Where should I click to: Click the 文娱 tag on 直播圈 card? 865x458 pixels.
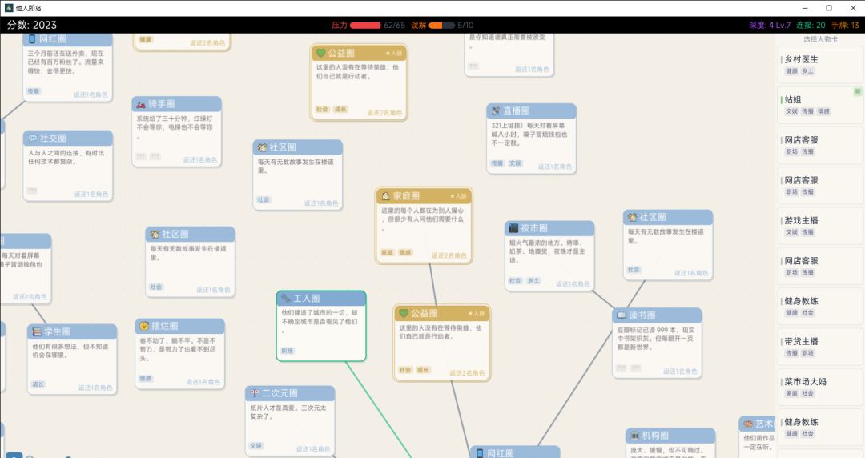point(515,163)
